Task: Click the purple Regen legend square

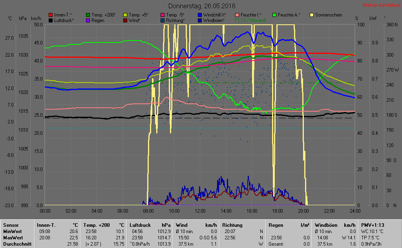Action: (x=88, y=20)
